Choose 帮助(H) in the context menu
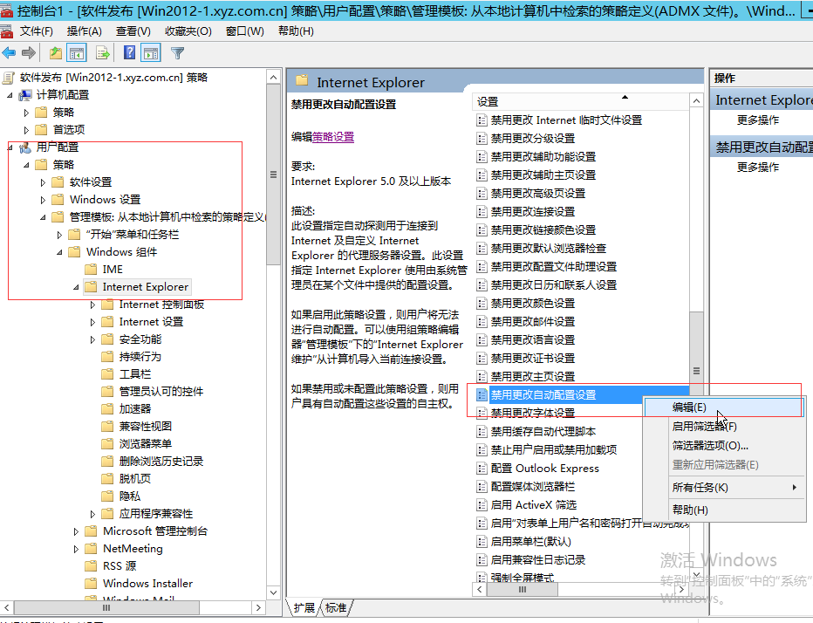The height and width of the screenshot is (623, 813). [x=724, y=510]
